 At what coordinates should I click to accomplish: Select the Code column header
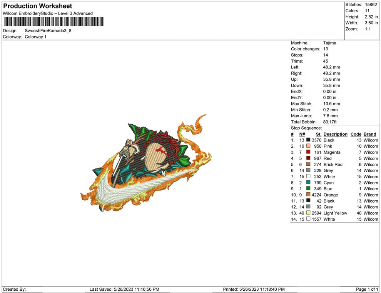[x=356, y=134]
